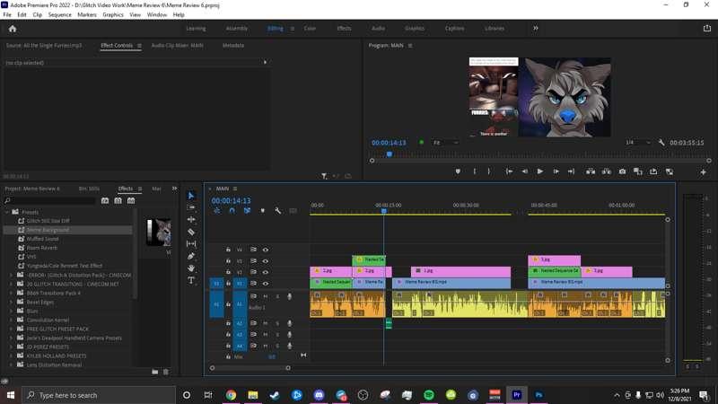Click YUV Effects filter icon

(131, 200)
